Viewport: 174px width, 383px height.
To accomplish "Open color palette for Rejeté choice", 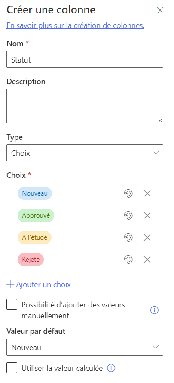I will (128, 260).
